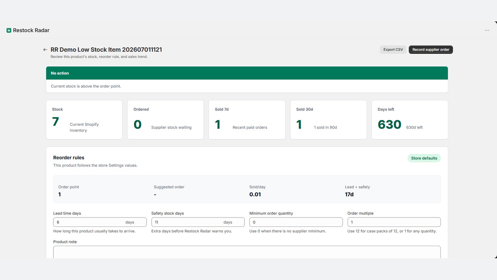The width and height of the screenshot is (497, 280).
Task: Click the Reorder rules heading
Action: click(69, 157)
